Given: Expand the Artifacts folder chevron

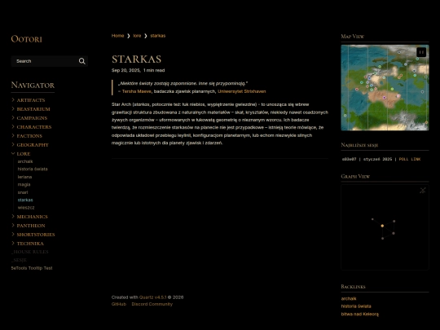Looking at the screenshot, I should [13, 100].
